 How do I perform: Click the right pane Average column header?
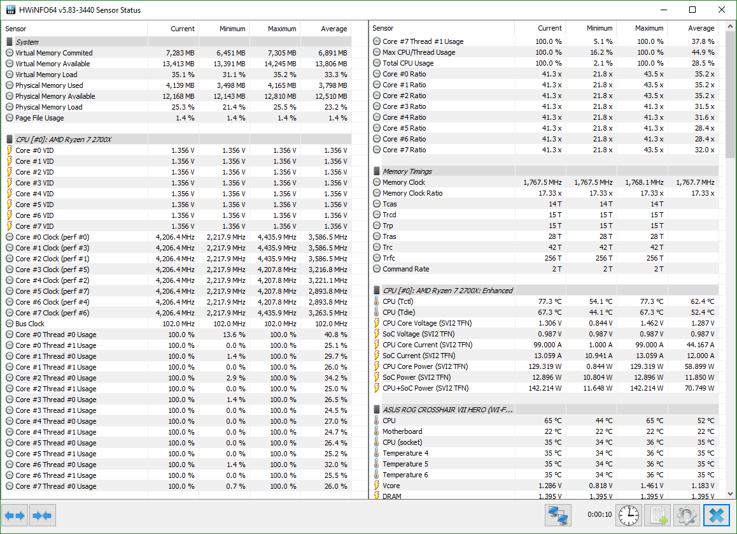(x=693, y=28)
